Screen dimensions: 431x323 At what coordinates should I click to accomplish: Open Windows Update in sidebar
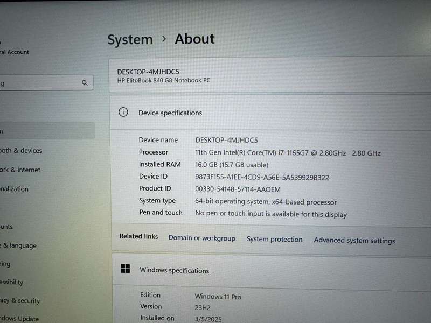[x=19, y=319]
